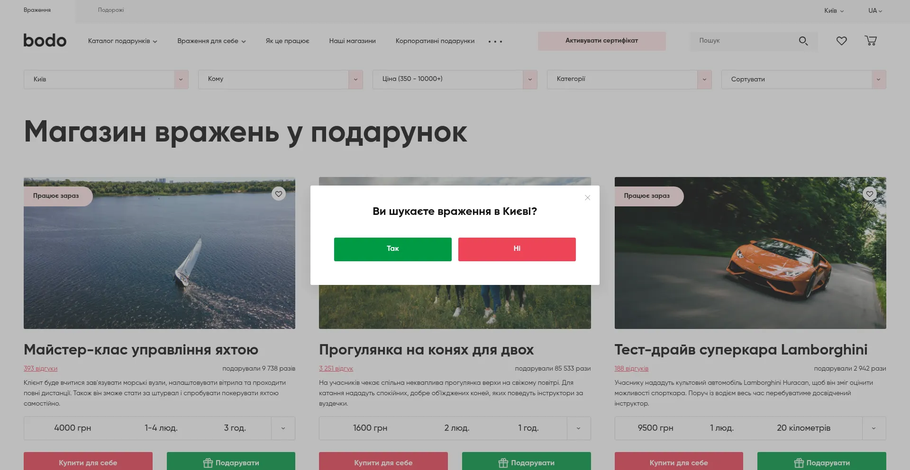
Task: Click the bodo logo
Action: (x=45, y=41)
